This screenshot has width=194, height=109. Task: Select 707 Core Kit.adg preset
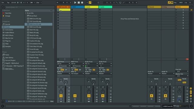pyautogui.click(x=35, y=21)
